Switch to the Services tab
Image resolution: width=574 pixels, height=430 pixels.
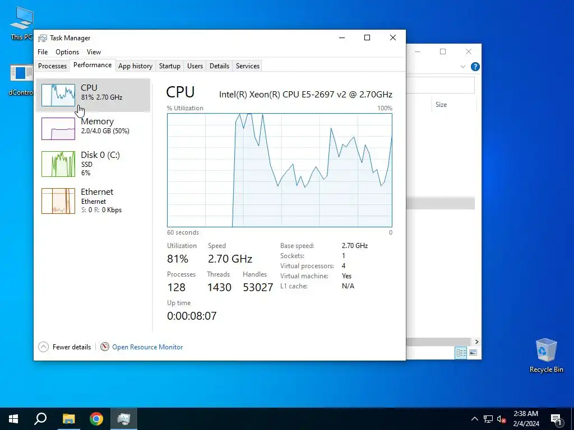pos(247,66)
